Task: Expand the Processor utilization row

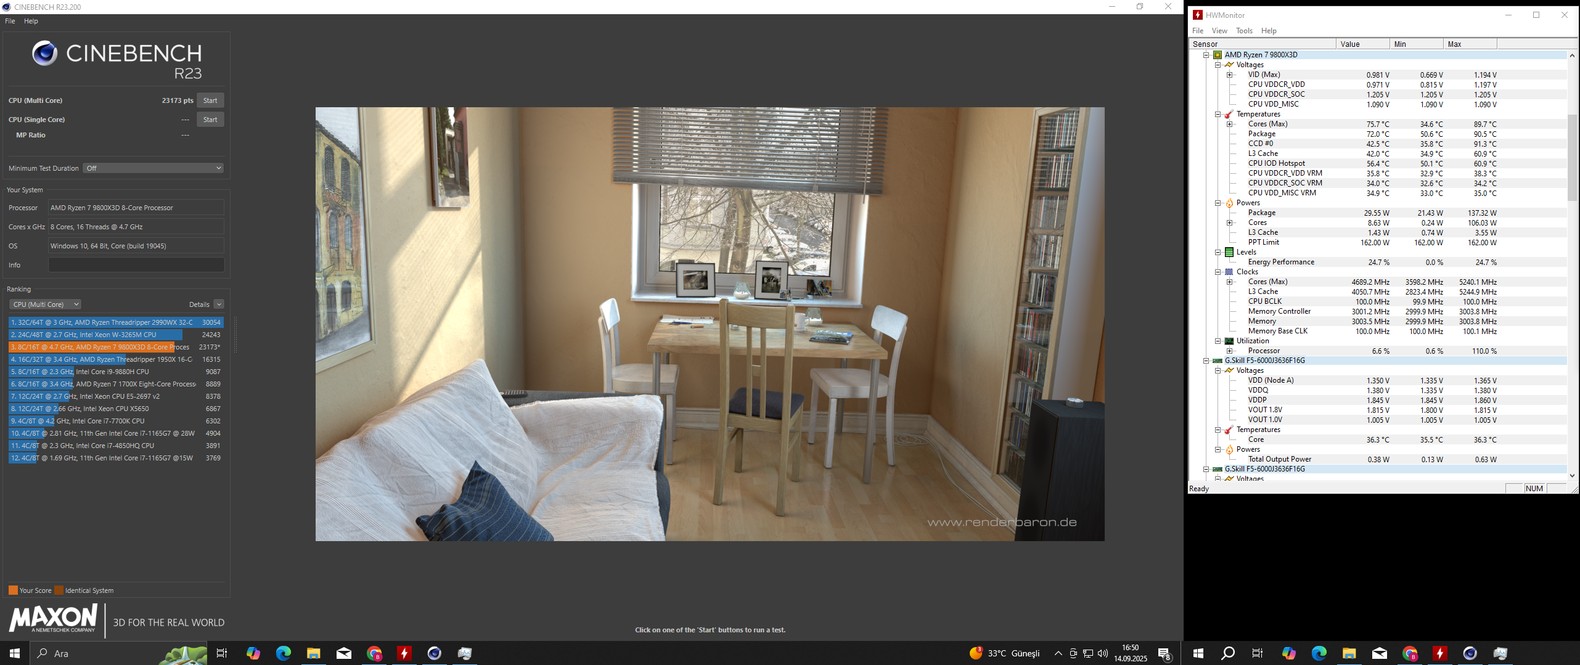Action: click(1229, 351)
